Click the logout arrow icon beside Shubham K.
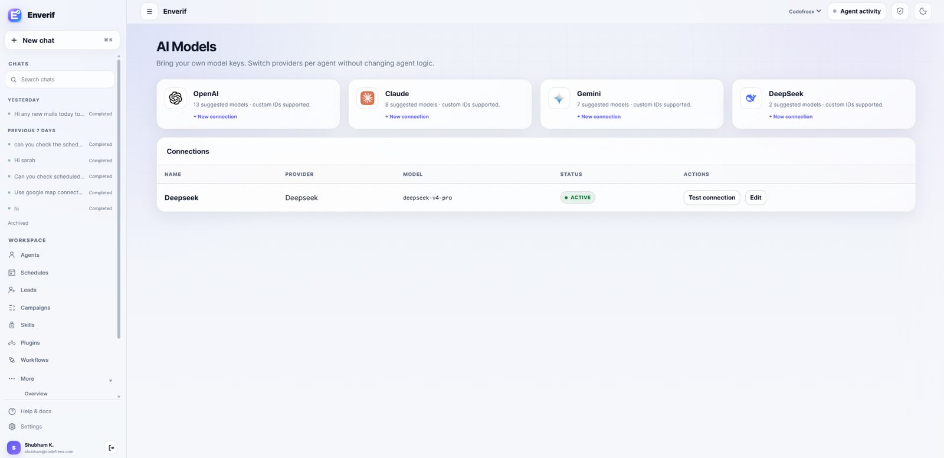The height and width of the screenshot is (458, 944). pos(111,448)
